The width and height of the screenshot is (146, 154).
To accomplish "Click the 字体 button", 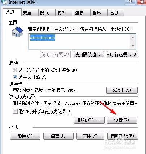I will tap(90, 136).
